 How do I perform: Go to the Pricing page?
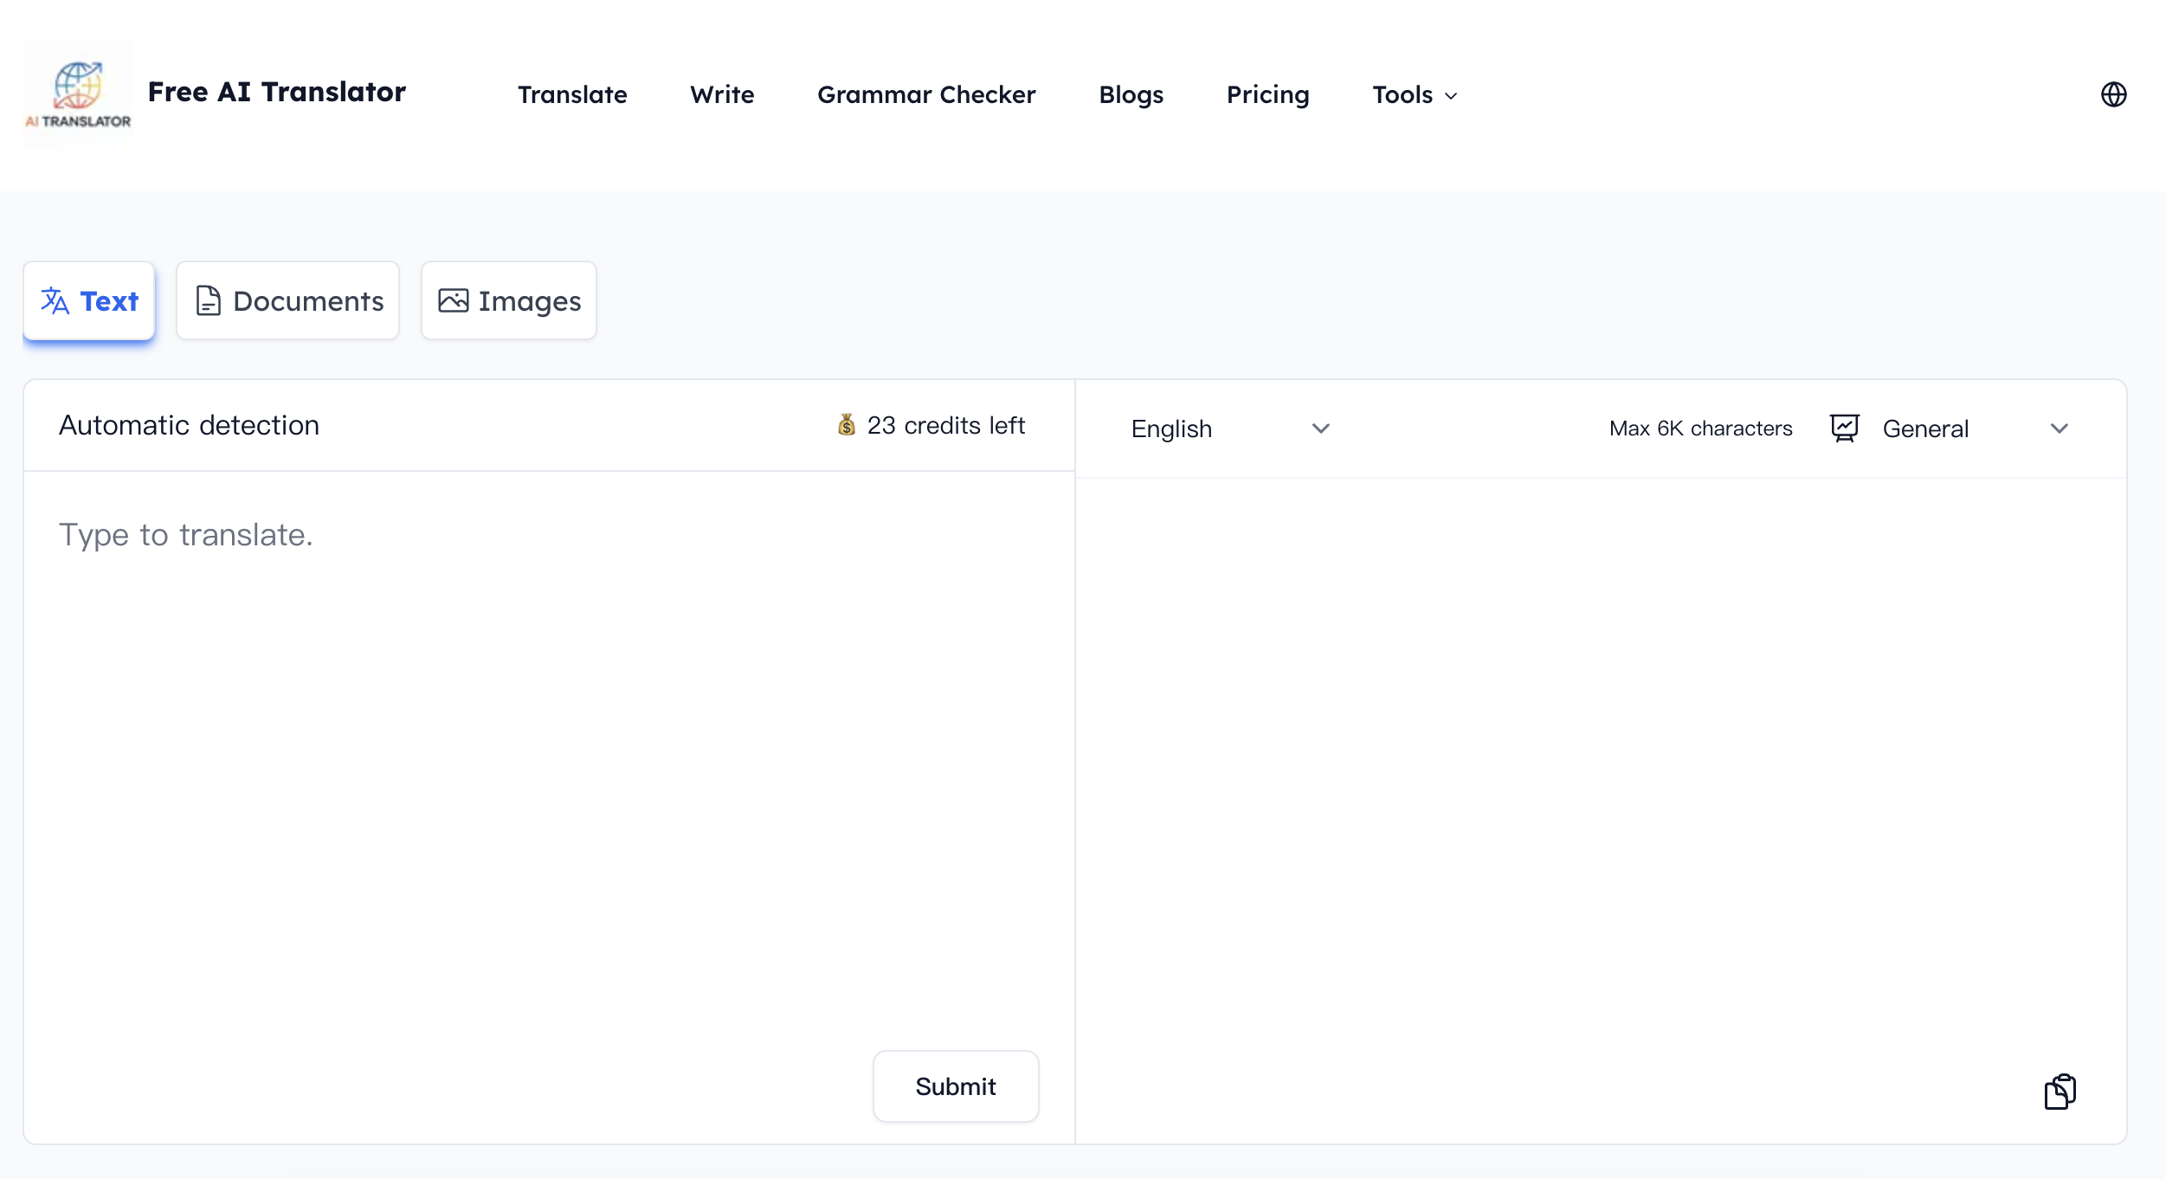[x=1267, y=94]
